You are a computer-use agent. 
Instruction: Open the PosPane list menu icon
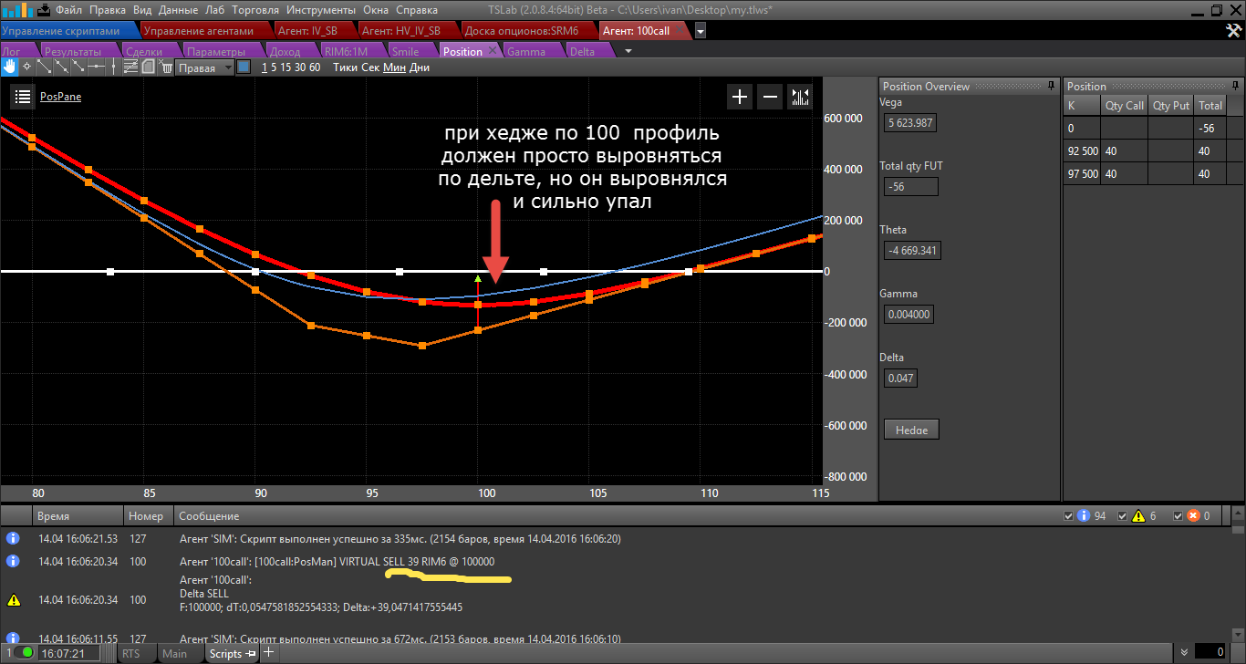(x=23, y=97)
